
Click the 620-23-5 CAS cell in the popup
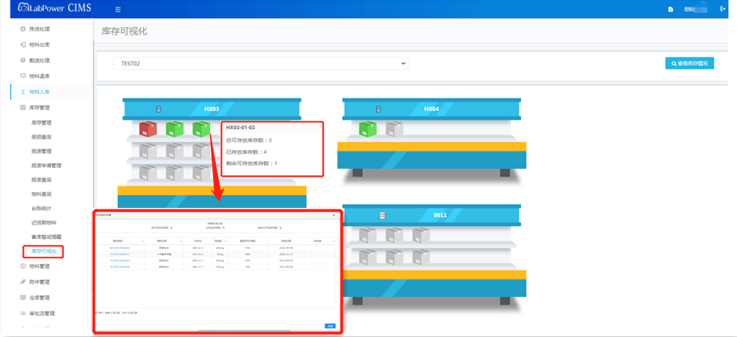coord(197,254)
